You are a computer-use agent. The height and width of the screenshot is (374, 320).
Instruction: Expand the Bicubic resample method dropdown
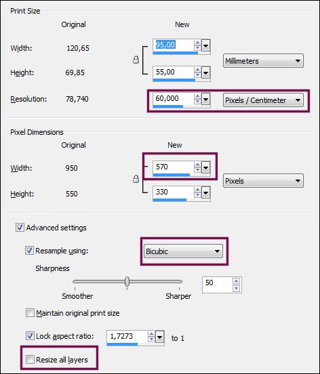point(183,251)
